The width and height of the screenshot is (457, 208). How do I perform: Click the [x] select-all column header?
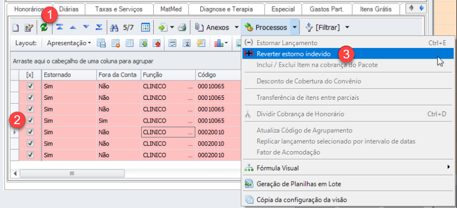(30, 75)
